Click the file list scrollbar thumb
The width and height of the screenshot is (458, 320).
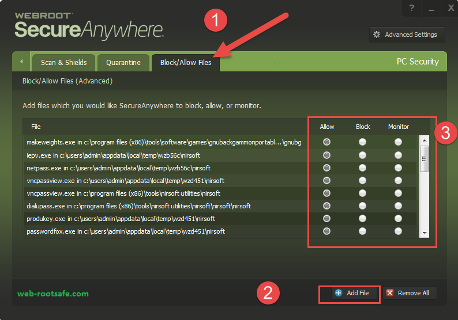coord(425,159)
